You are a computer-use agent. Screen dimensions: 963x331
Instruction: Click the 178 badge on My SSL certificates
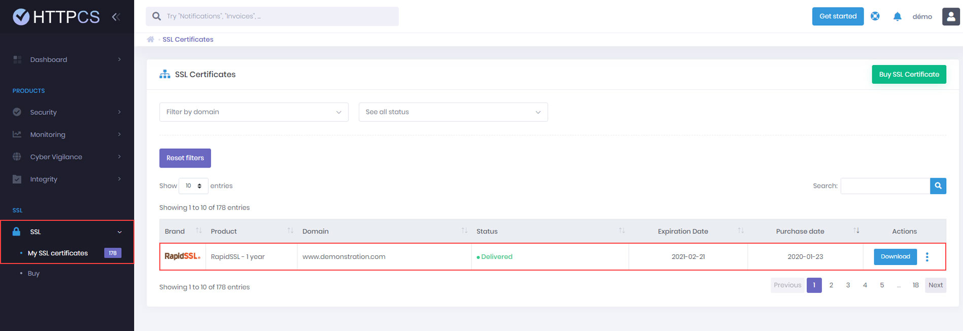click(x=113, y=253)
